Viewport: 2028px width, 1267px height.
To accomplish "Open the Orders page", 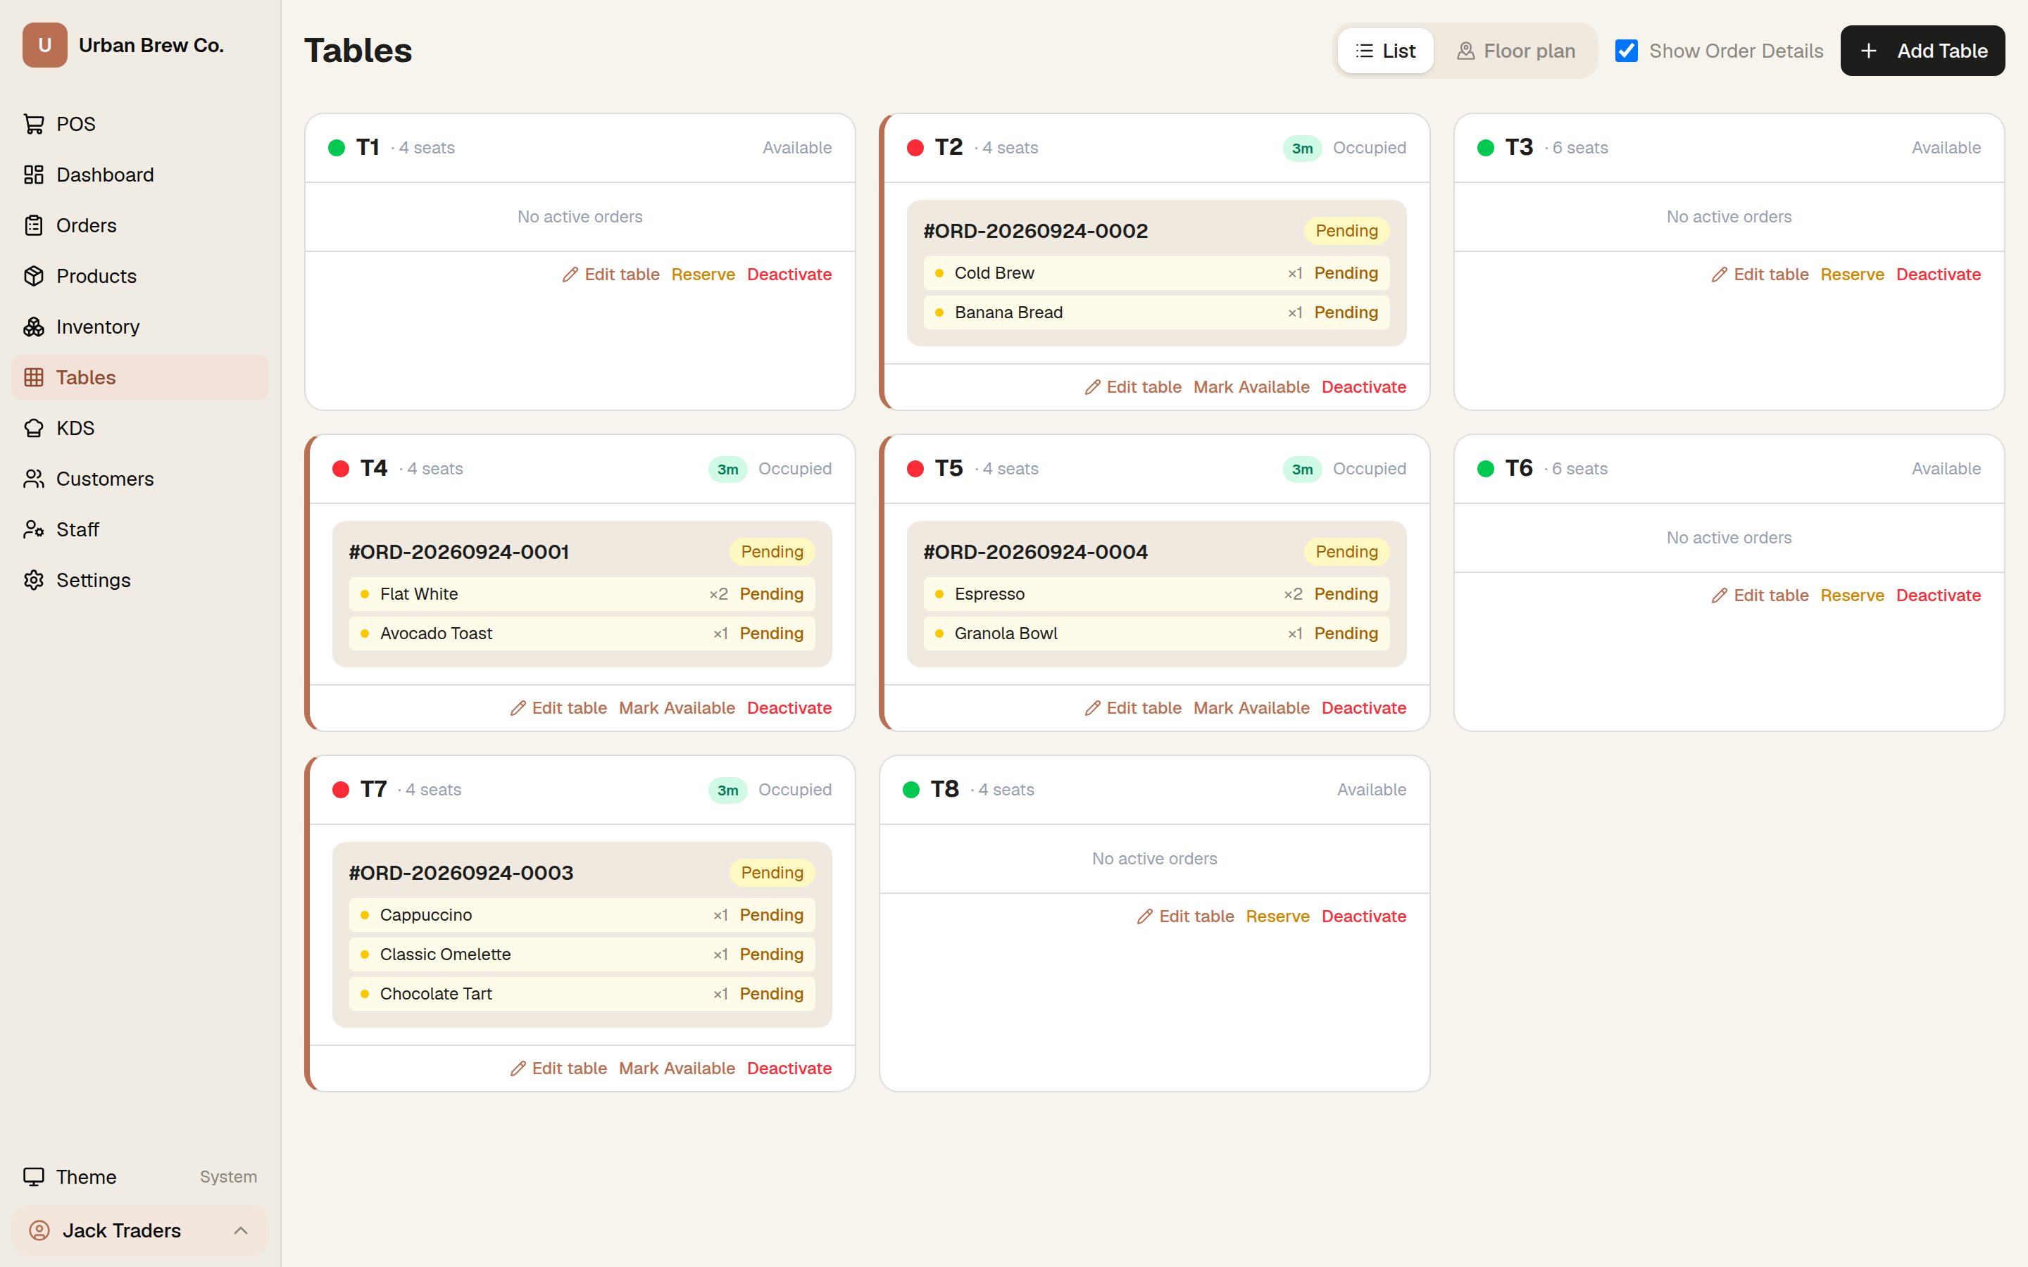I will coord(140,225).
